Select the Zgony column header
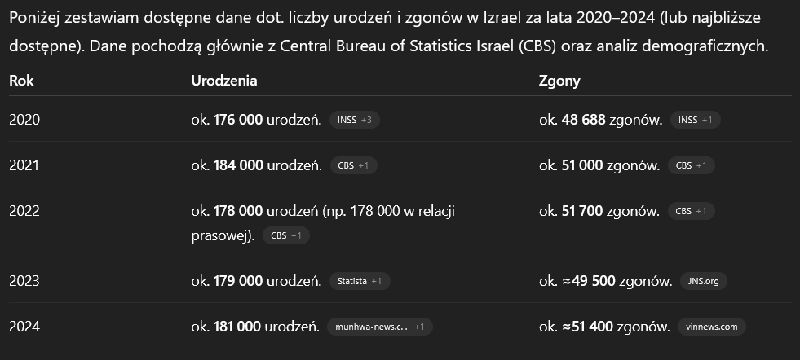The width and height of the screenshot is (800, 360). click(x=559, y=81)
